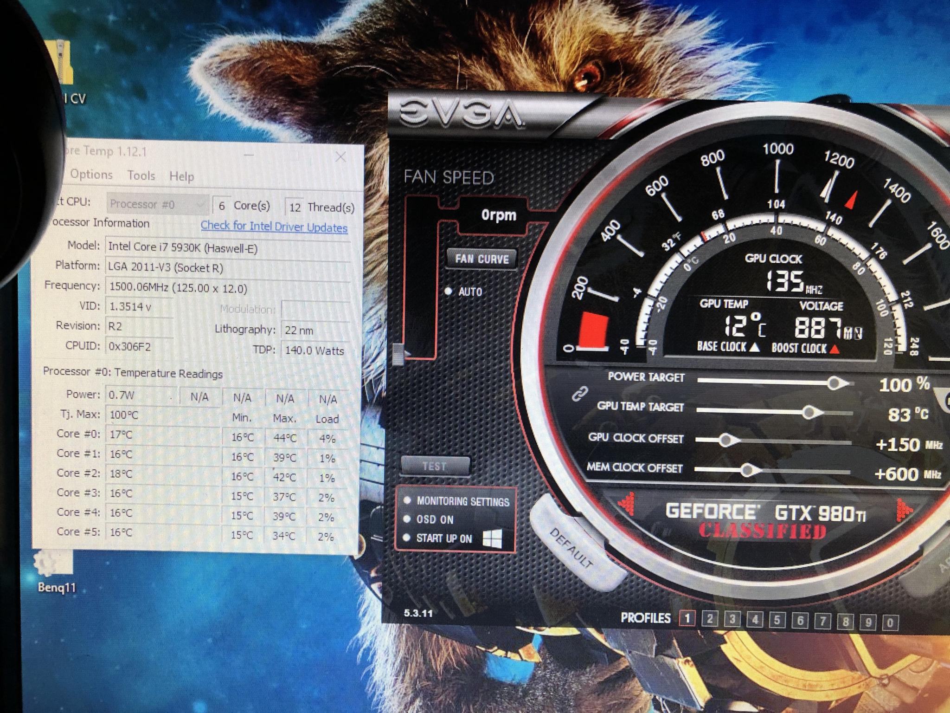The width and height of the screenshot is (950, 713).
Task: Select profile 0
Action: (890, 622)
